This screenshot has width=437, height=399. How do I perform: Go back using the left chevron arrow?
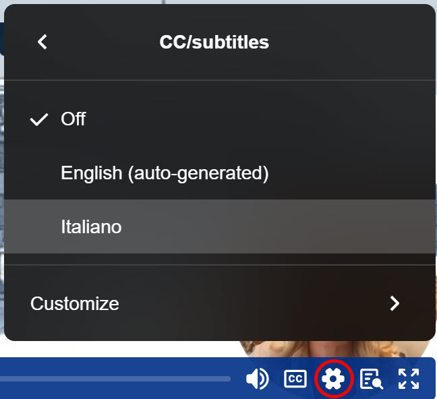42,42
